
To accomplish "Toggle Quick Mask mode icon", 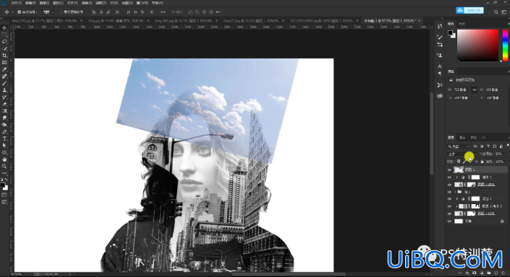I will point(4,195).
